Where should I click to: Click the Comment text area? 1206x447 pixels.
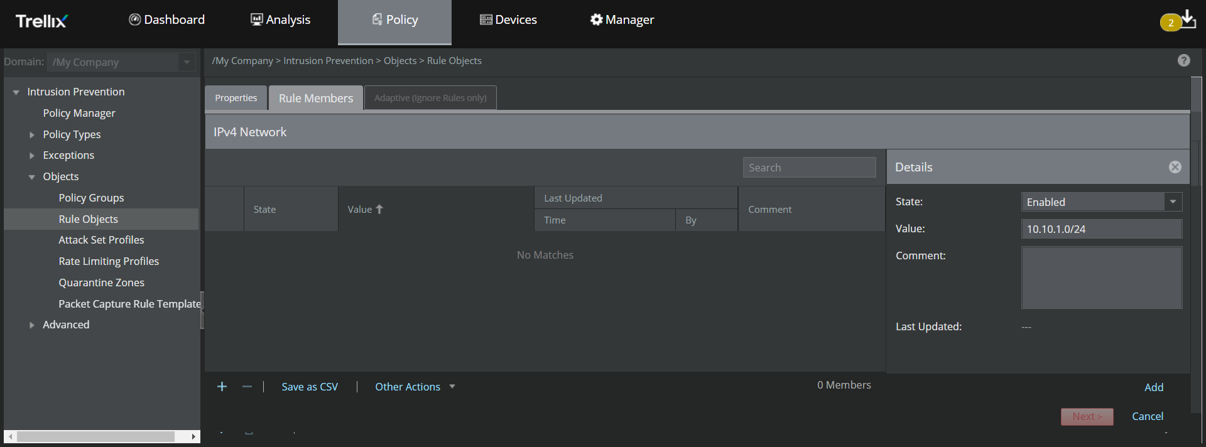pos(1102,277)
